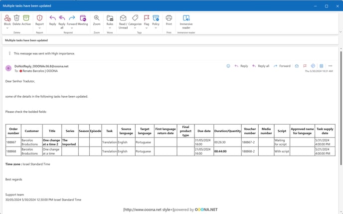
Task: Archive this message using the ribbon
Action: coord(26,20)
